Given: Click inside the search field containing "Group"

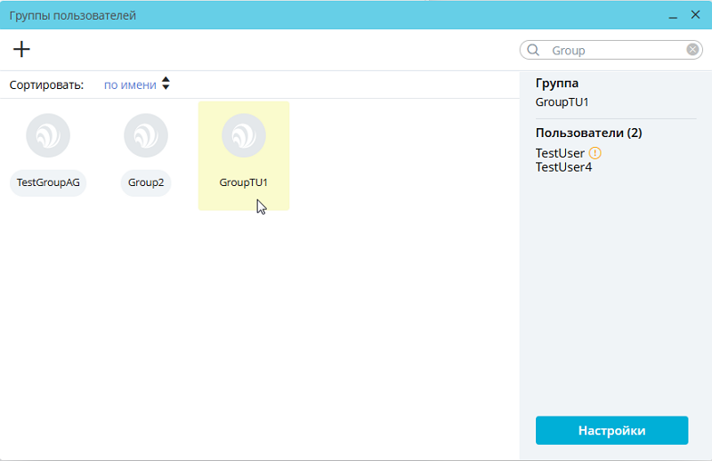Looking at the screenshot, I should [x=614, y=51].
